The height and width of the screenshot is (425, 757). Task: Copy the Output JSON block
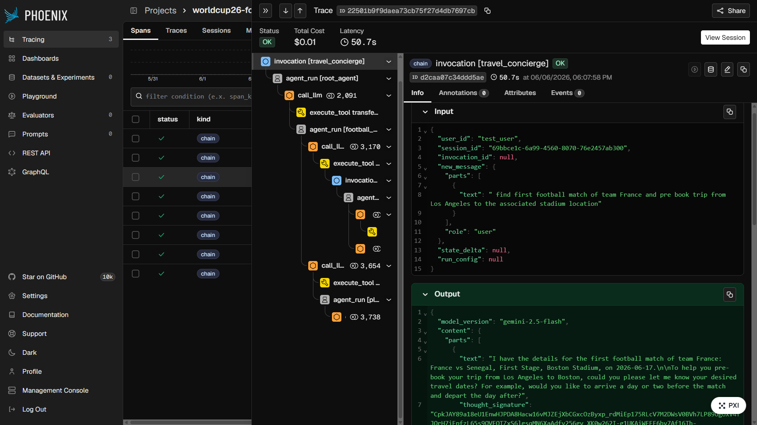pos(730,295)
